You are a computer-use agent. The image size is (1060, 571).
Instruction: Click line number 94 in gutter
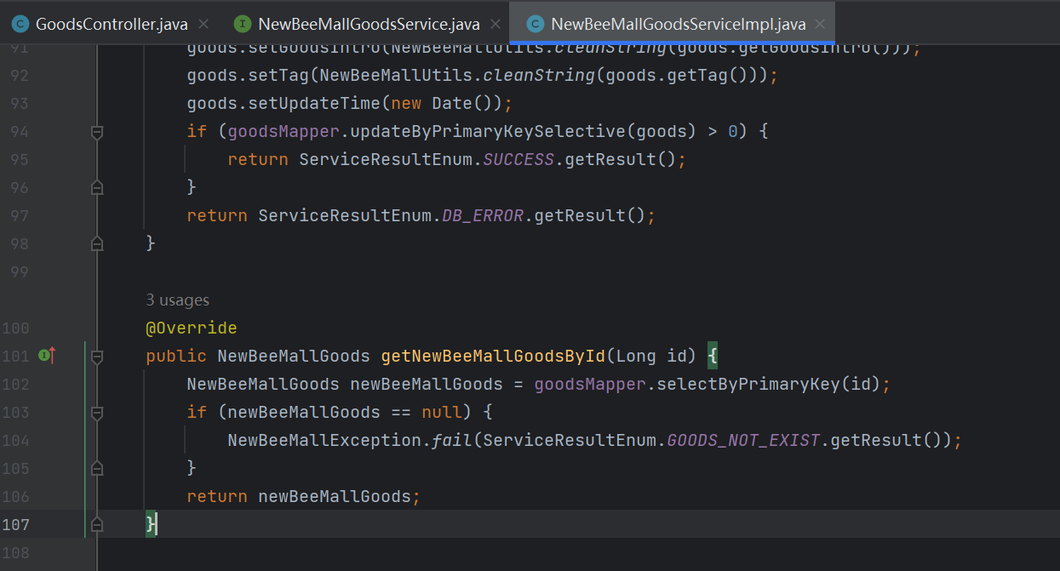(19, 131)
